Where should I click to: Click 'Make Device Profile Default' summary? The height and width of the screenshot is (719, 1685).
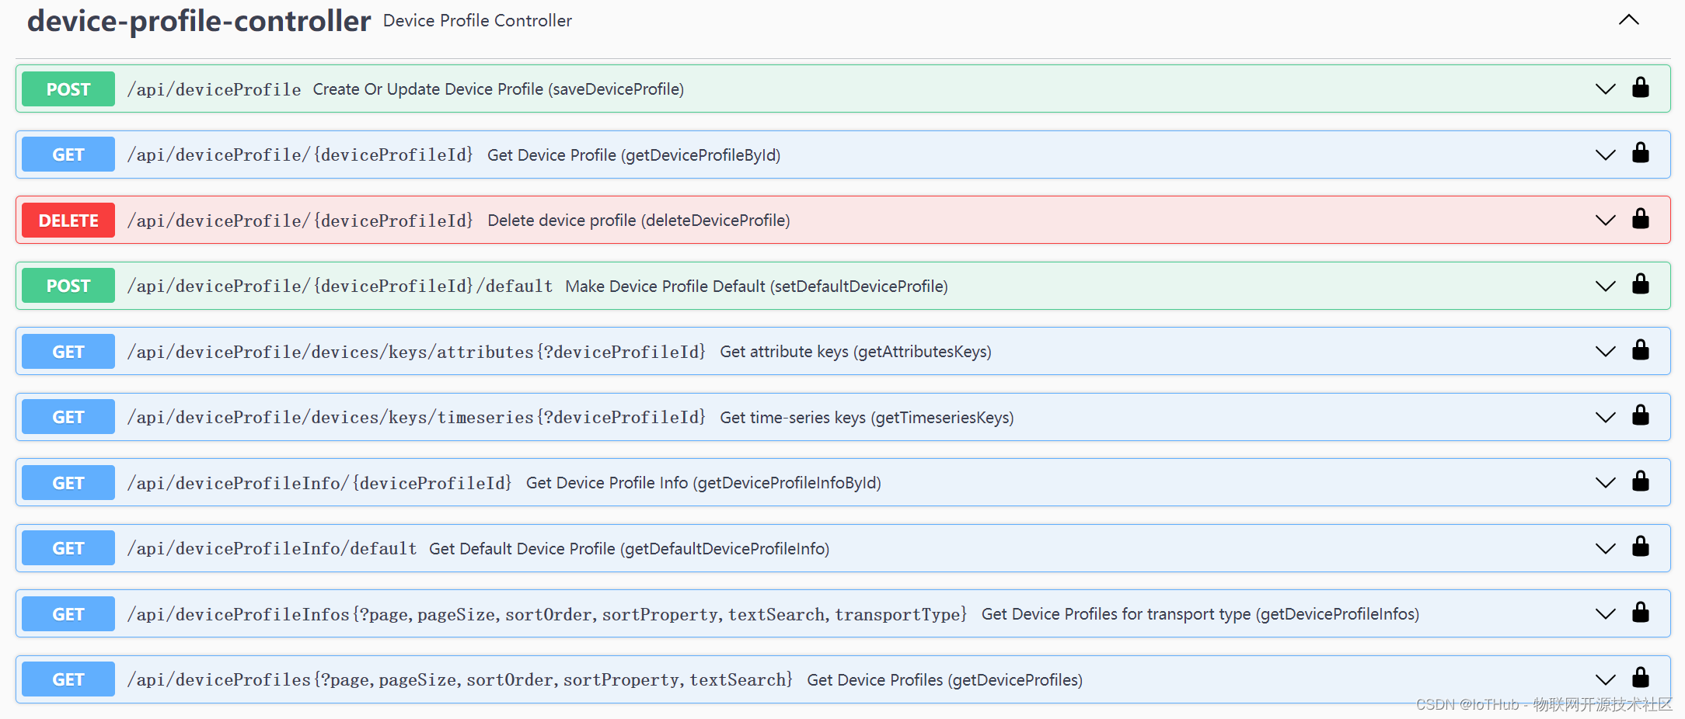coord(756,287)
